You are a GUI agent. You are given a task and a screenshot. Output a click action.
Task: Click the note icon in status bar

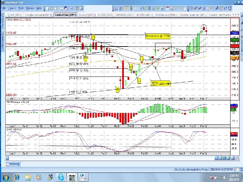pyautogui.click(x=237, y=170)
